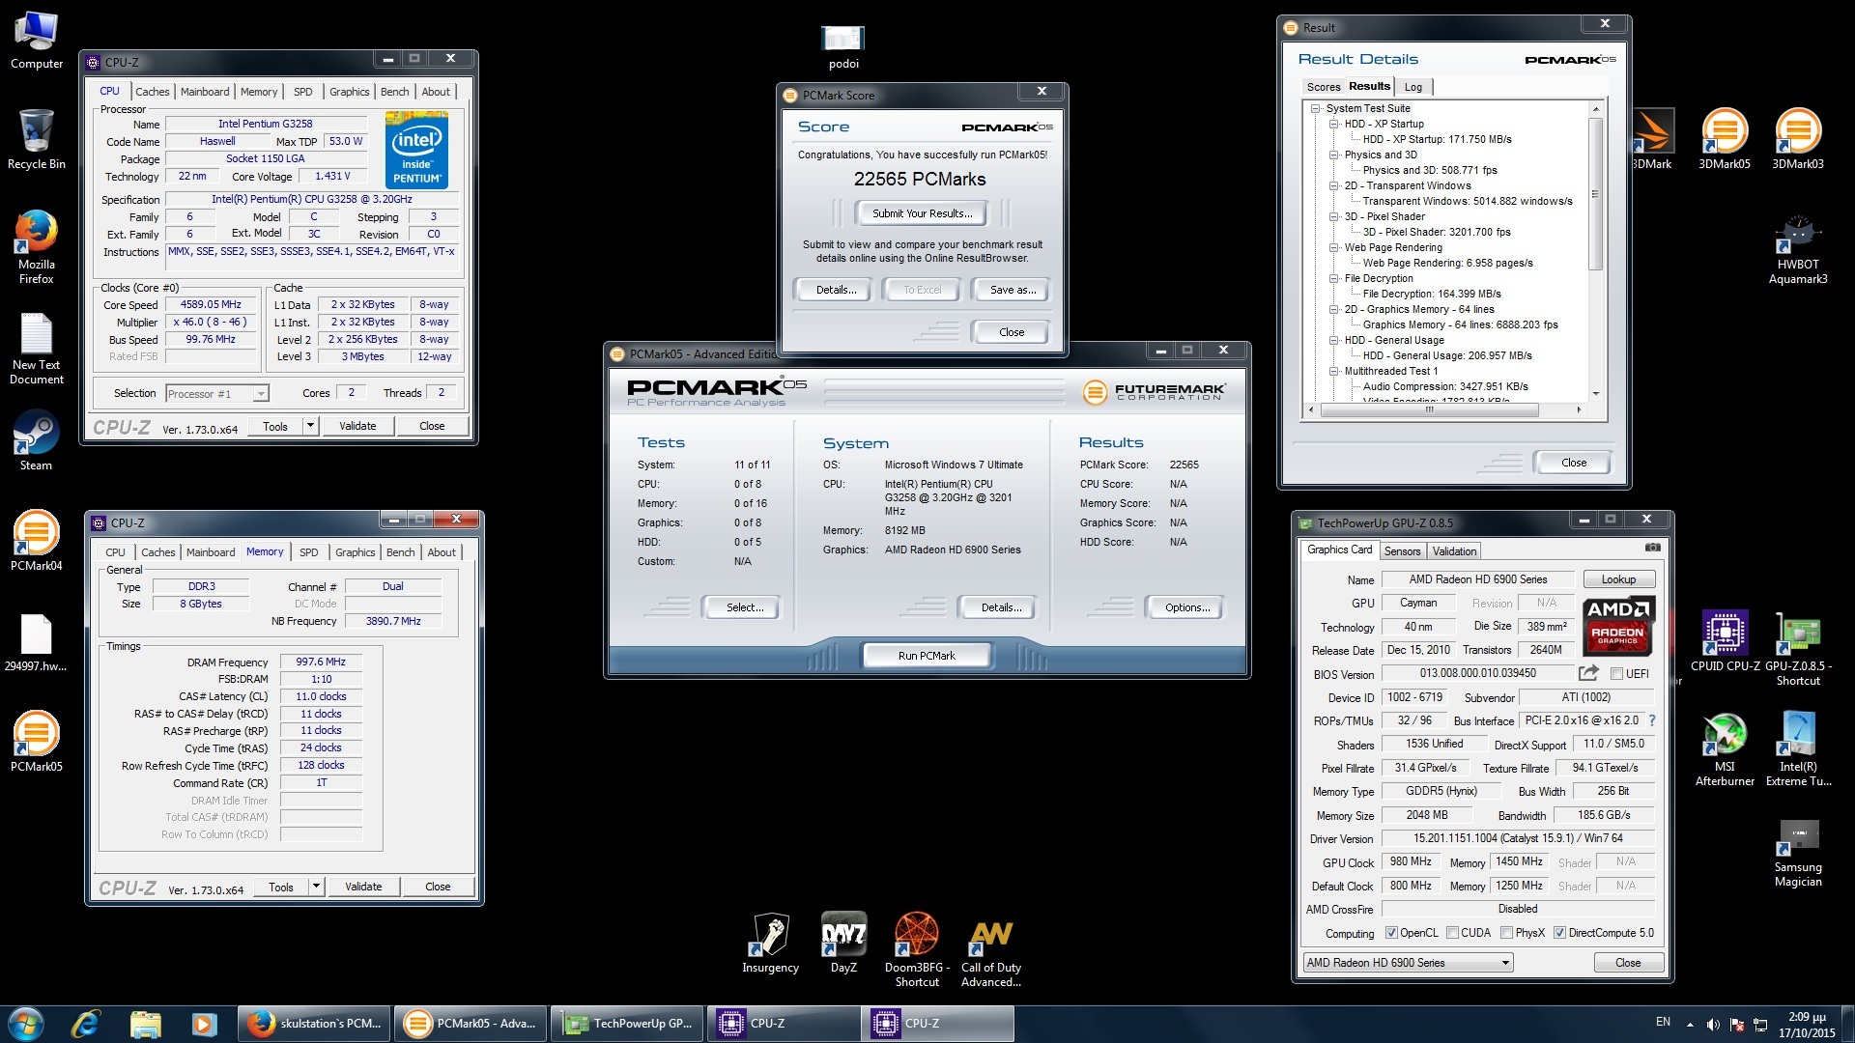Click Validate in the upper CPU-Z window

357,426
